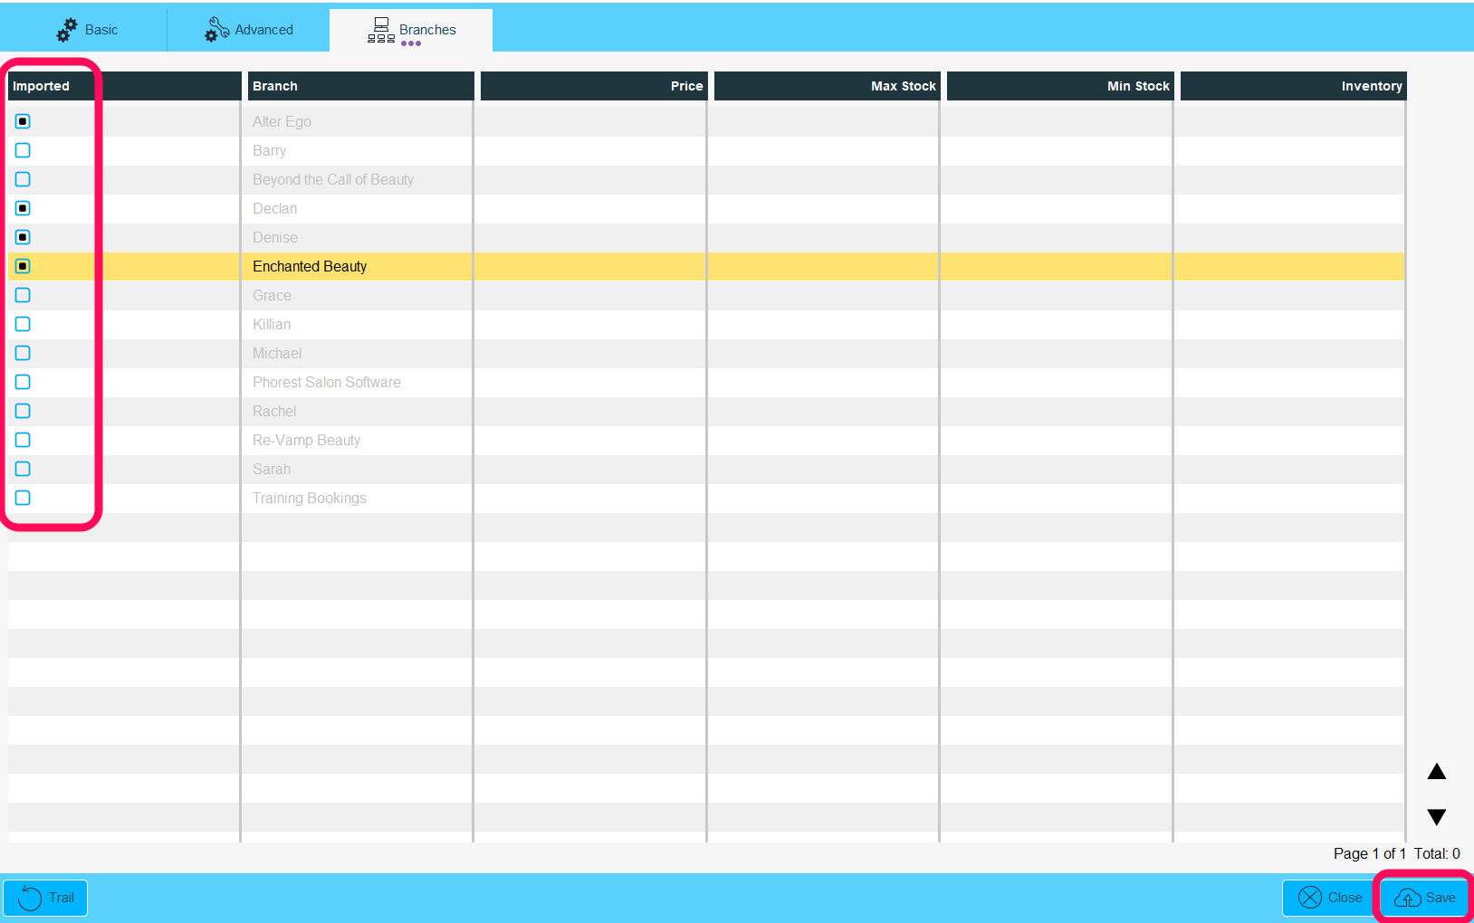
Task: Sort by the Price column header
Action: click(594, 86)
